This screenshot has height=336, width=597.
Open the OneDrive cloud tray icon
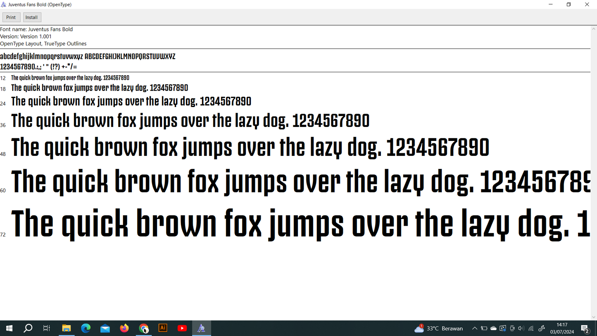coord(493,329)
